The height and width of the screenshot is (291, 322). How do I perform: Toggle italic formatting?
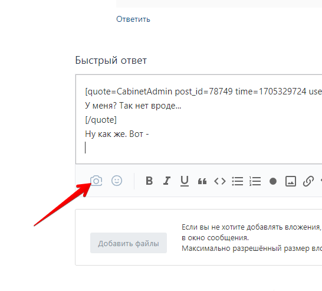click(167, 181)
